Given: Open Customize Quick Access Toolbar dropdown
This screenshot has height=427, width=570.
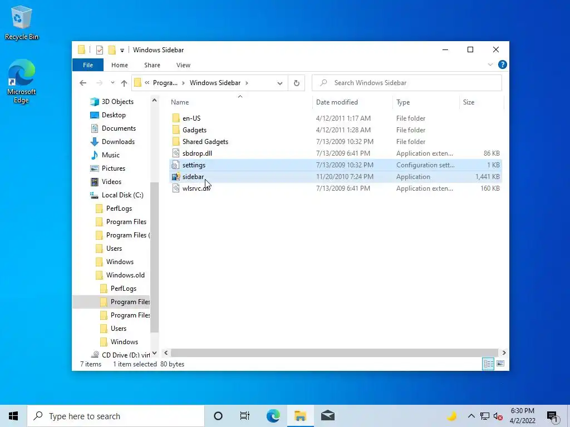Looking at the screenshot, I should [122, 50].
